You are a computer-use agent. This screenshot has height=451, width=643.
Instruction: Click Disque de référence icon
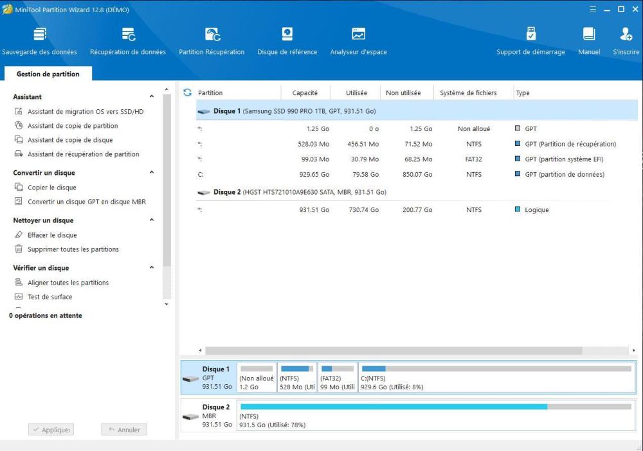coord(287,35)
